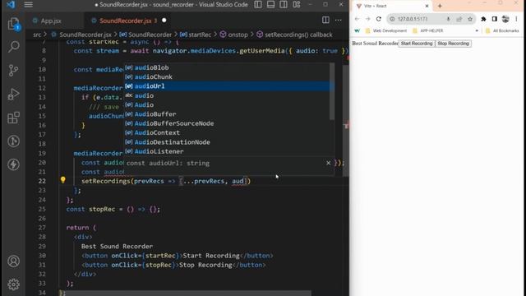Open browser extensions puzzle icon
526x296 pixels.
click(483, 19)
